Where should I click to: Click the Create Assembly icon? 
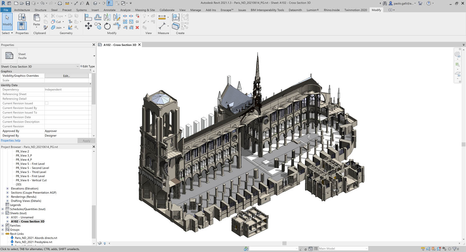coord(175,17)
